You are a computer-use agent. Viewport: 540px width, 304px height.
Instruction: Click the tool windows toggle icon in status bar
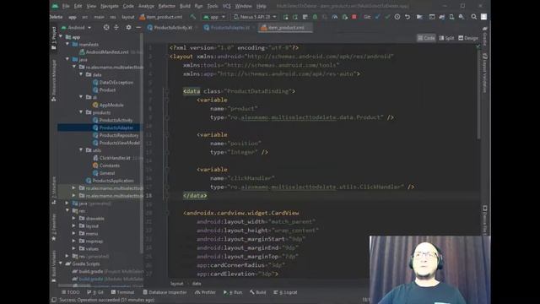(x=54, y=300)
